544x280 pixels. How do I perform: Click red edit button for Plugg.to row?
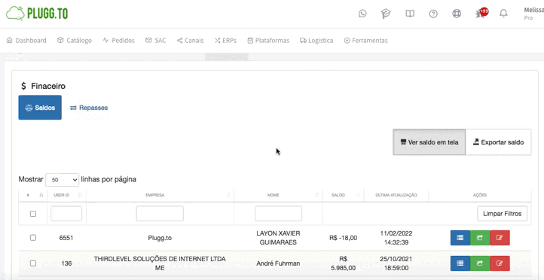click(500, 238)
